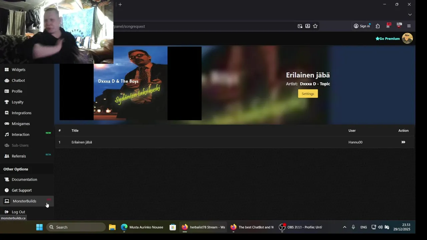Image resolution: width=427 pixels, height=240 pixels.
Task: Click the extension icon with >1k badge
Action: (x=399, y=26)
